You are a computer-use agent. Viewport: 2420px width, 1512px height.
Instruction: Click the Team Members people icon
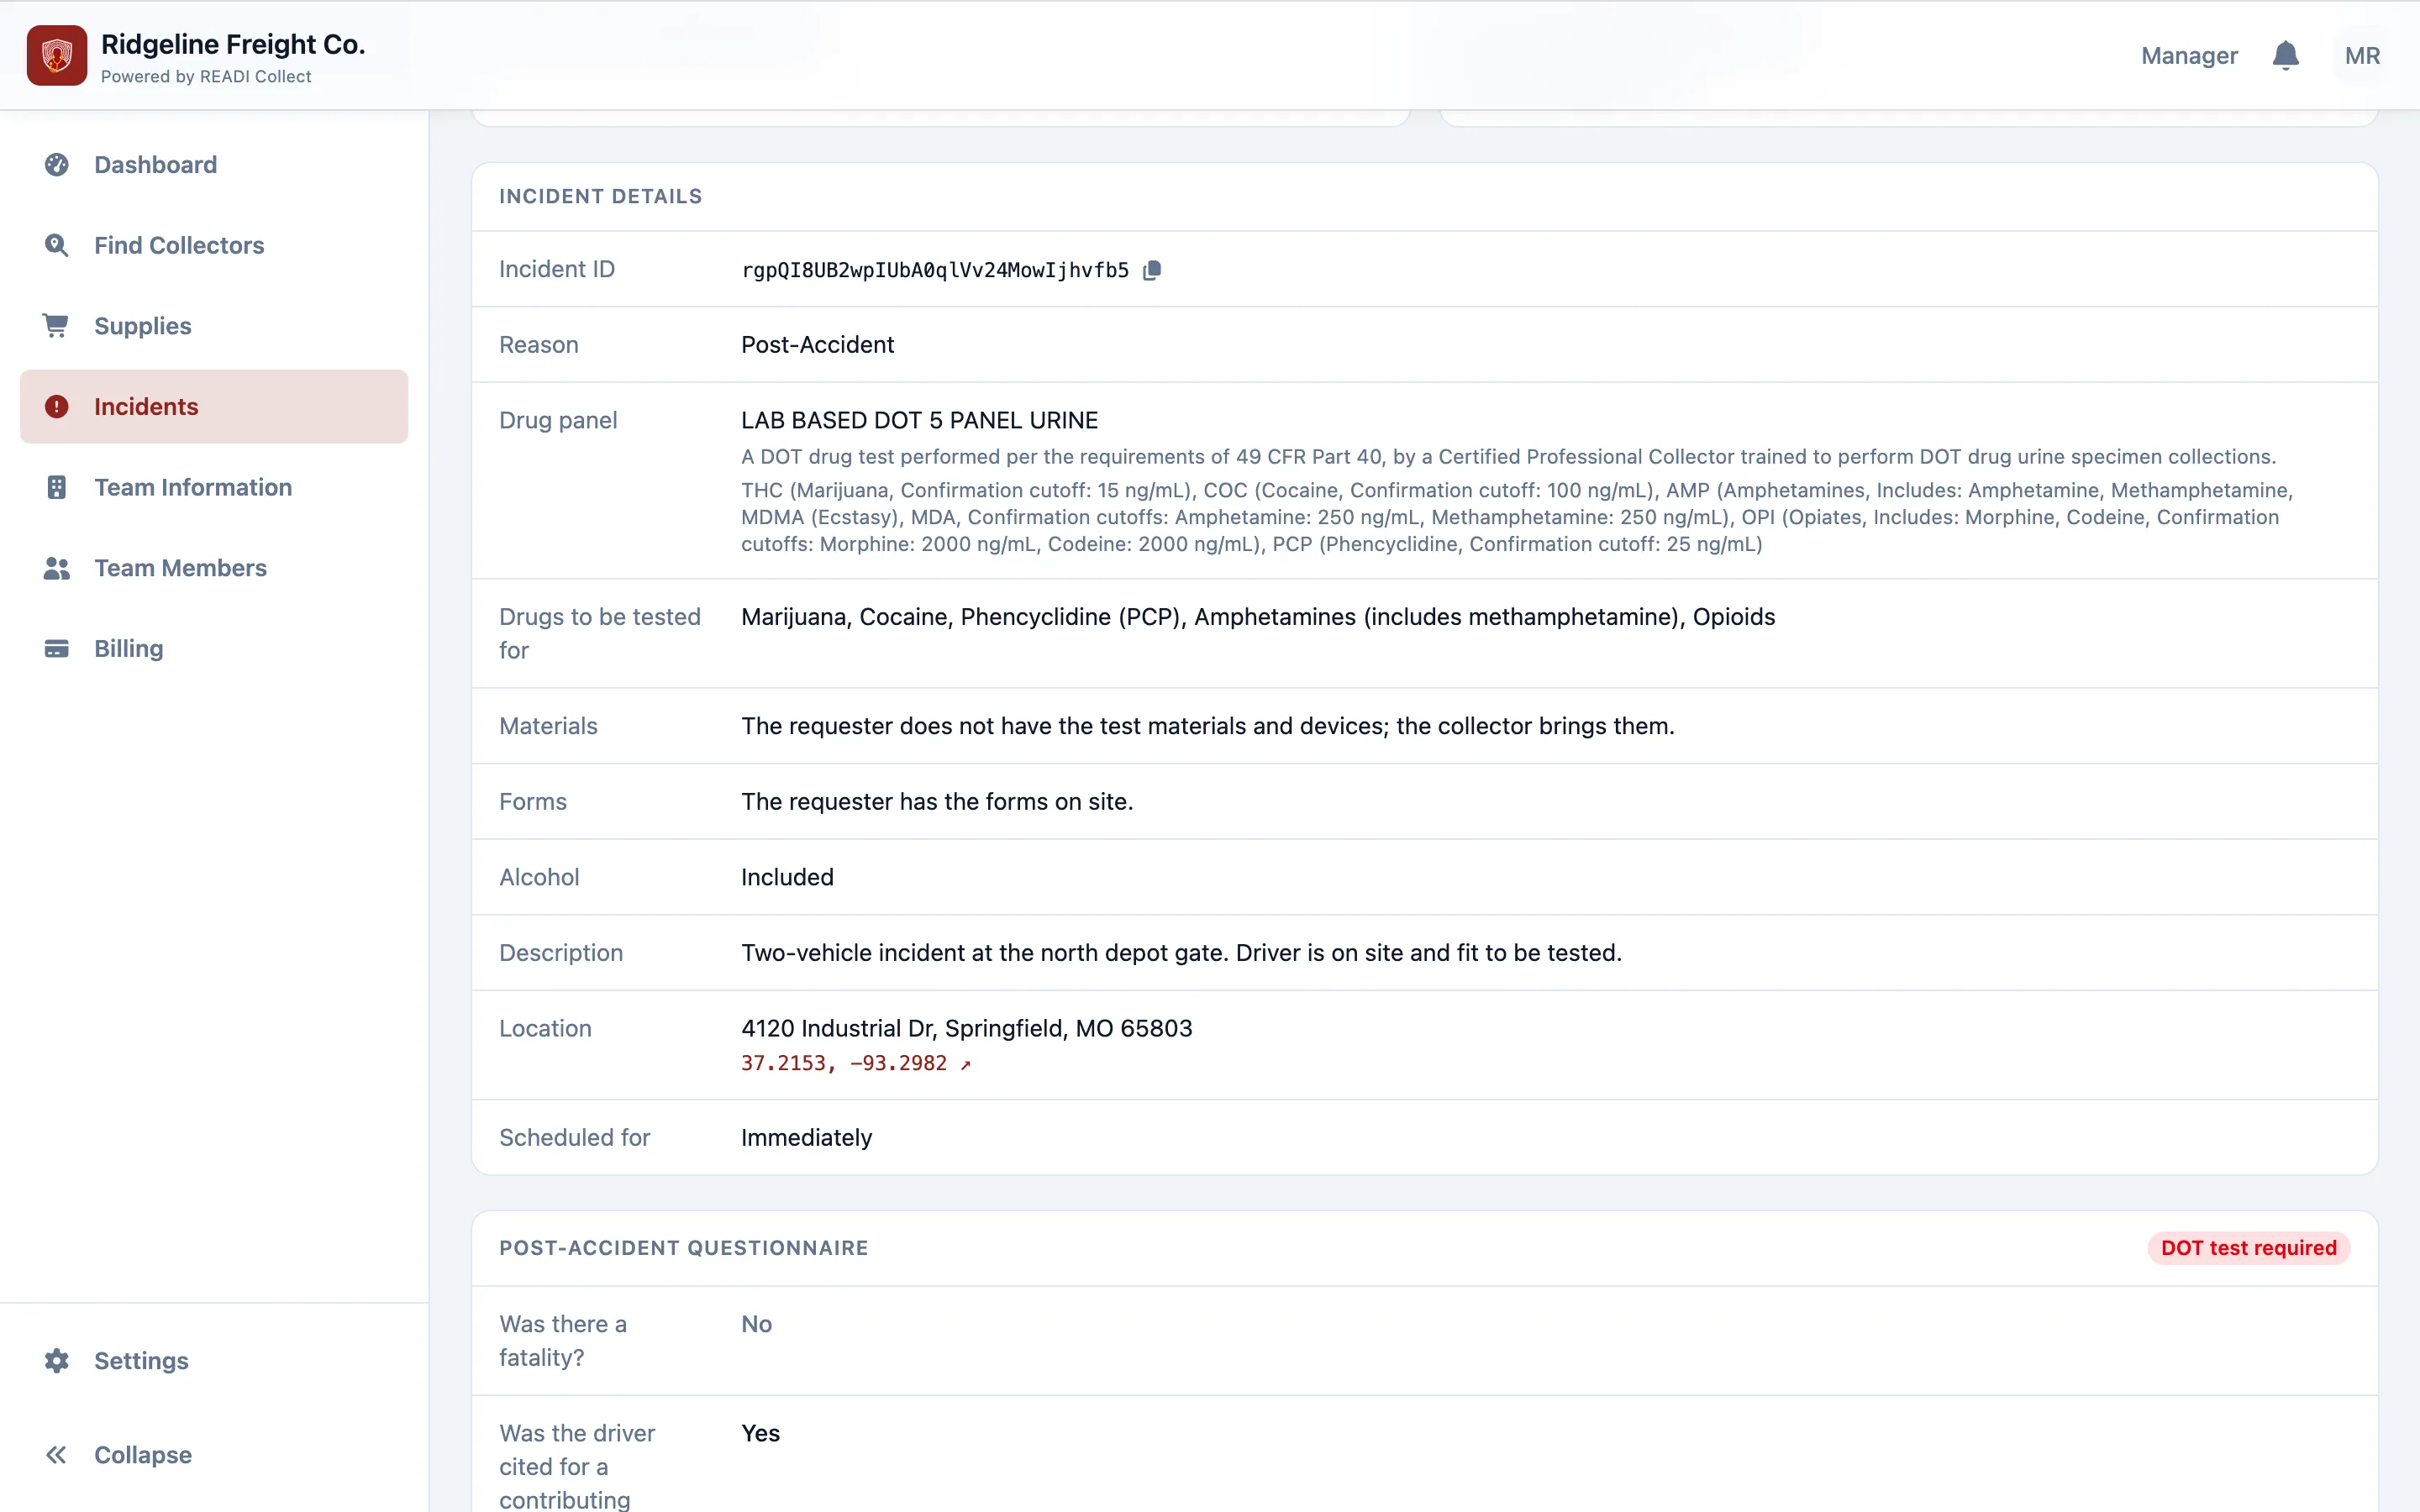[57, 568]
